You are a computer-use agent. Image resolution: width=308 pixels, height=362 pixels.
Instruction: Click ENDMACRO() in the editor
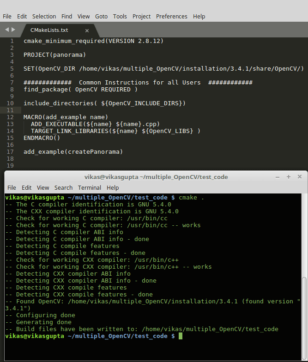pyautogui.click(x=42, y=138)
